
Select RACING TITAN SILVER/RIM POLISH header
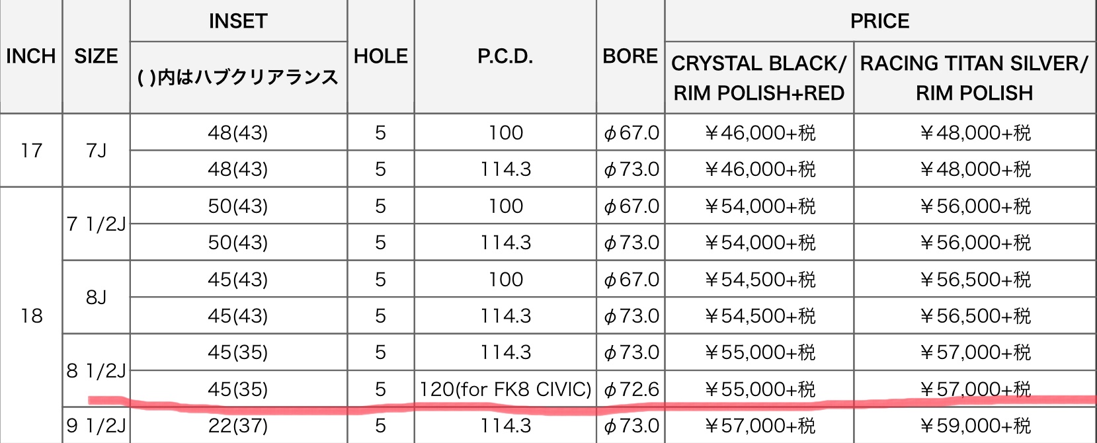[x=975, y=78]
